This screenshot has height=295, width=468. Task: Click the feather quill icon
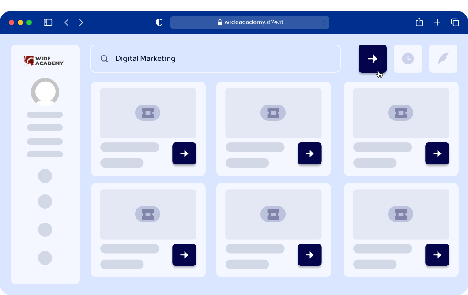click(443, 59)
